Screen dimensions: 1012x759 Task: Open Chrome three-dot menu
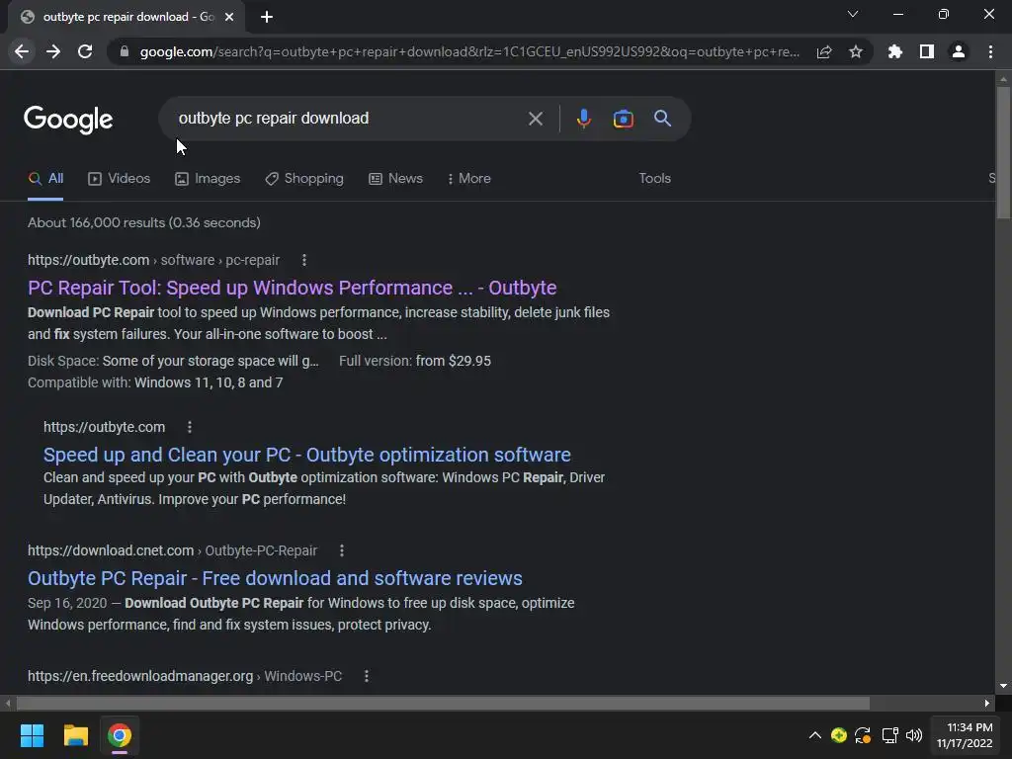(x=990, y=51)
